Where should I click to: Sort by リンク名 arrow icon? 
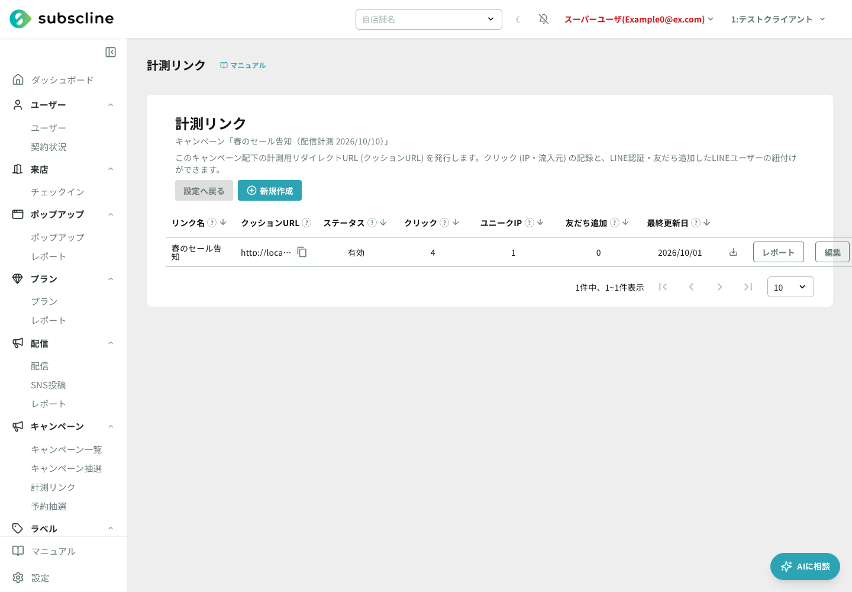[223, 223]
